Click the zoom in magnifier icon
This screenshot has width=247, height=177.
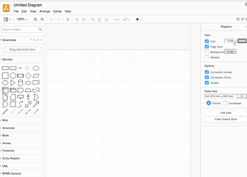pyautogui.click(x=35, y=19)
